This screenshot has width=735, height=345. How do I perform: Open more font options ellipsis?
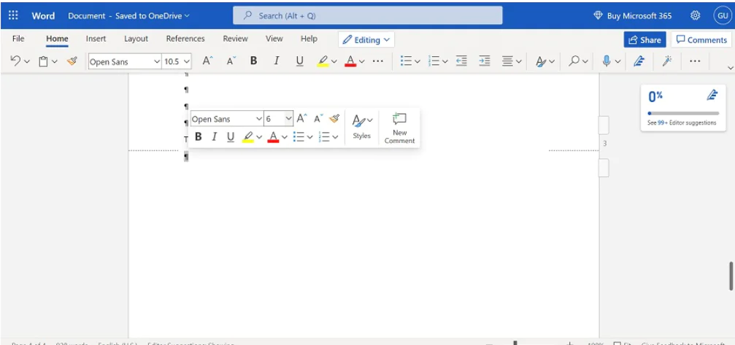[378, 61]
